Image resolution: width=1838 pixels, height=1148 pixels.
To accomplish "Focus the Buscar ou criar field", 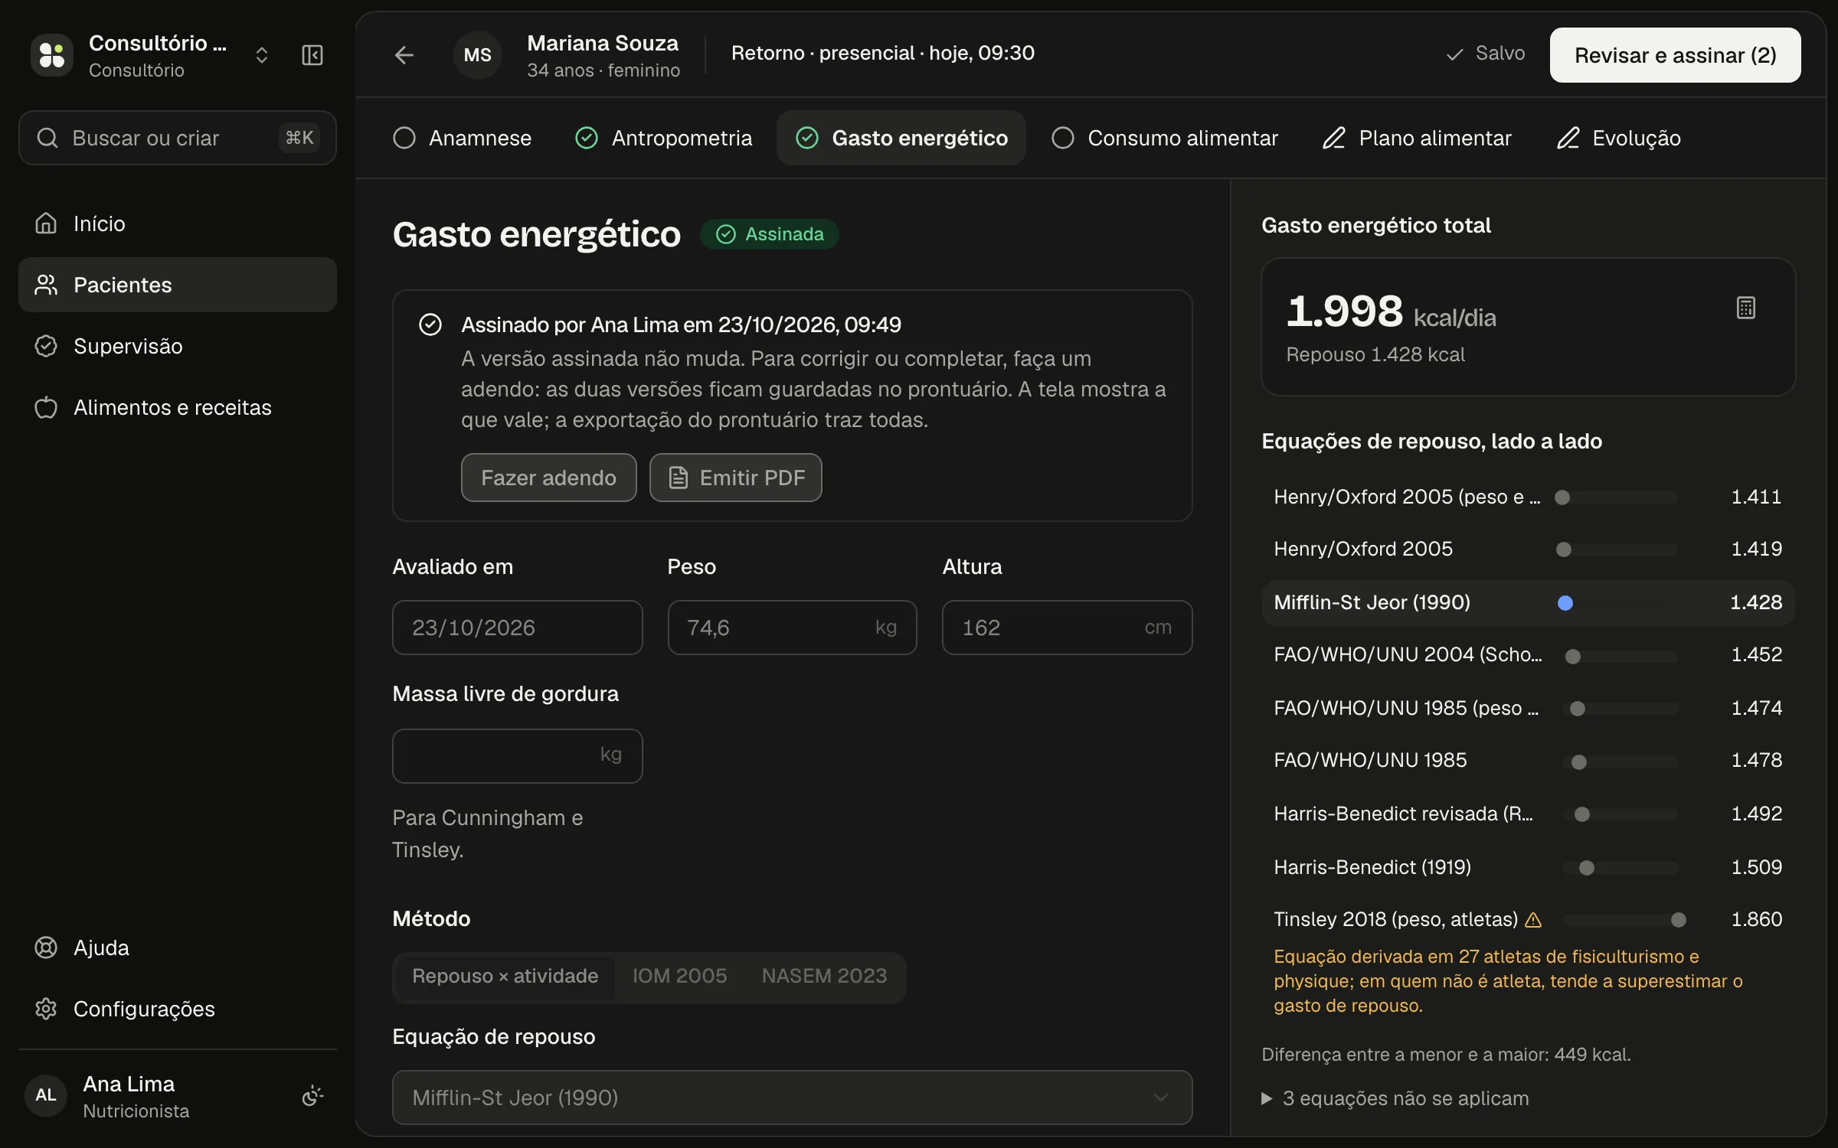I will [x=178, y=138].
